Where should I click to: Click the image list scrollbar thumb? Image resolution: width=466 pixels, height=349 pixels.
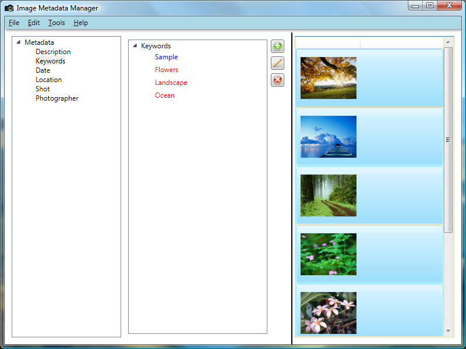448,140
